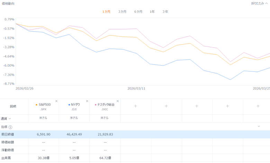The height and width of the screenshot is (163, 270).
Task: Add a stock in the third plus column
Action: [197, 106]
